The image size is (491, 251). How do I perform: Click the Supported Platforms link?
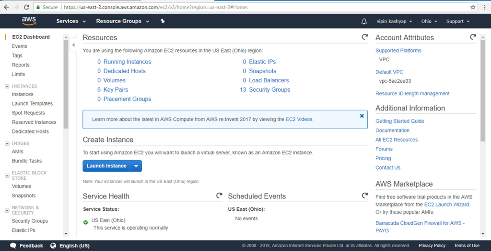point(398,51)
